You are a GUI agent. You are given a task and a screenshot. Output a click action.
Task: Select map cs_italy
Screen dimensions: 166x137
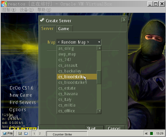tap(77, 100)
